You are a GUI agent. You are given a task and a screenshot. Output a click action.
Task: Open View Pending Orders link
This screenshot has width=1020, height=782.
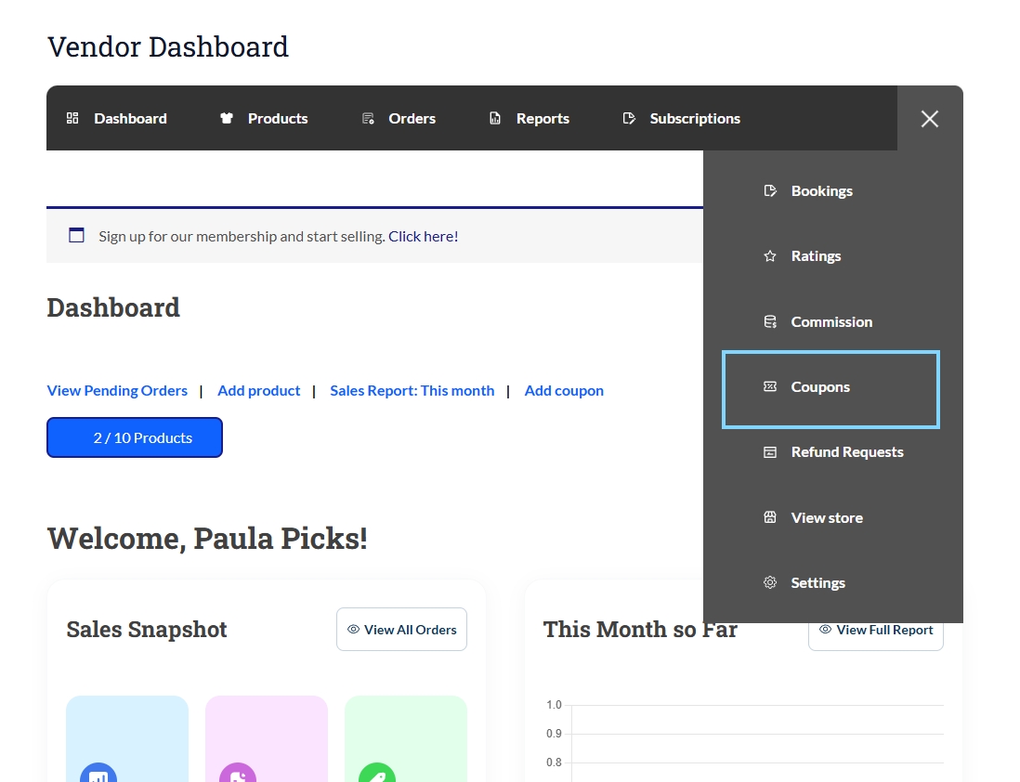click(x=117, y=391)
